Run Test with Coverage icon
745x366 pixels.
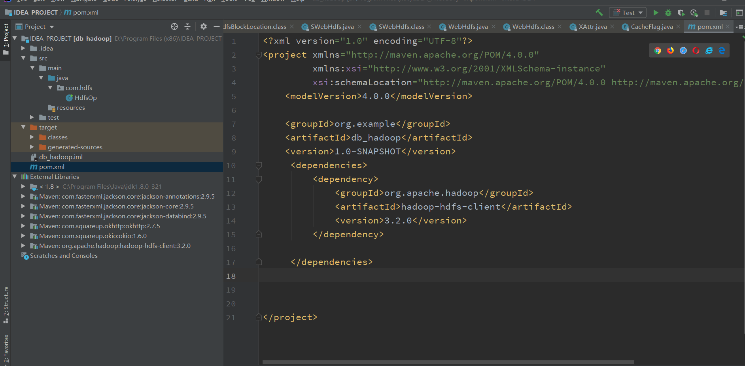click(681, 13)
